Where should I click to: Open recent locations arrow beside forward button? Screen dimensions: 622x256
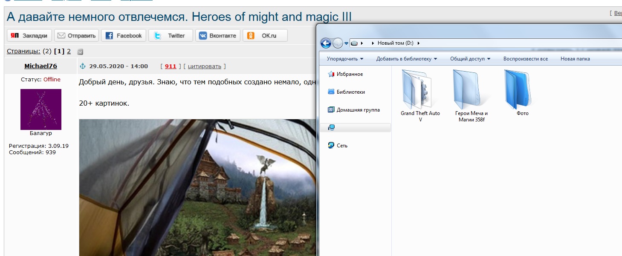[346, 43]
